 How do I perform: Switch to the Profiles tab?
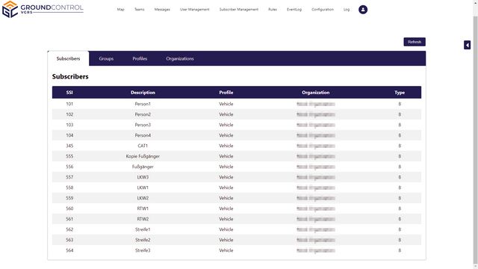140,58
